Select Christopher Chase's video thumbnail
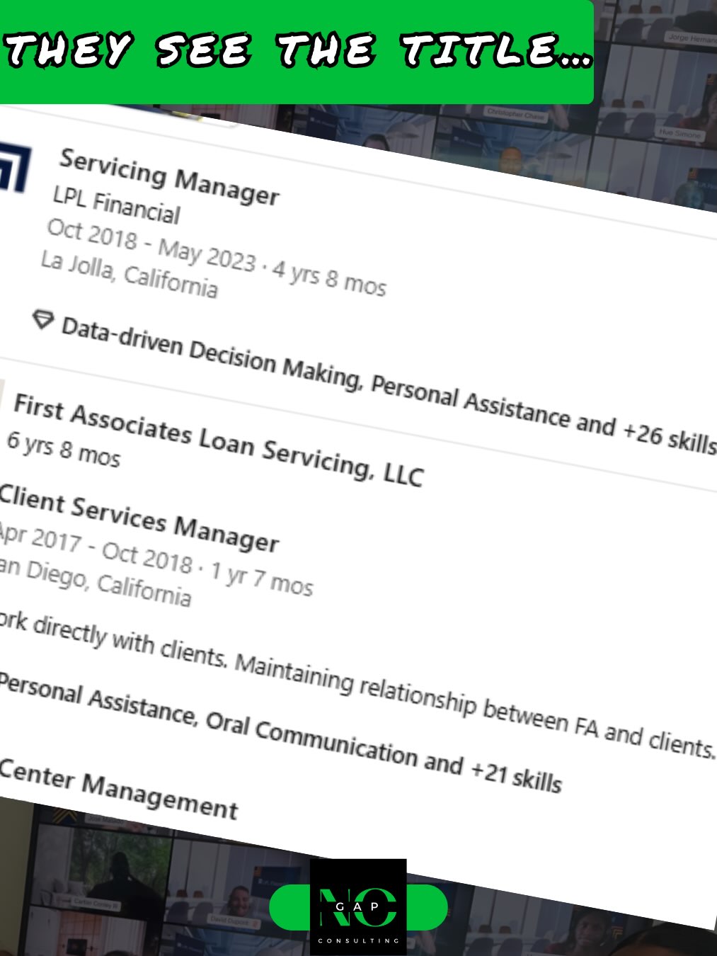Screen dimensions: 717x956 516,127
